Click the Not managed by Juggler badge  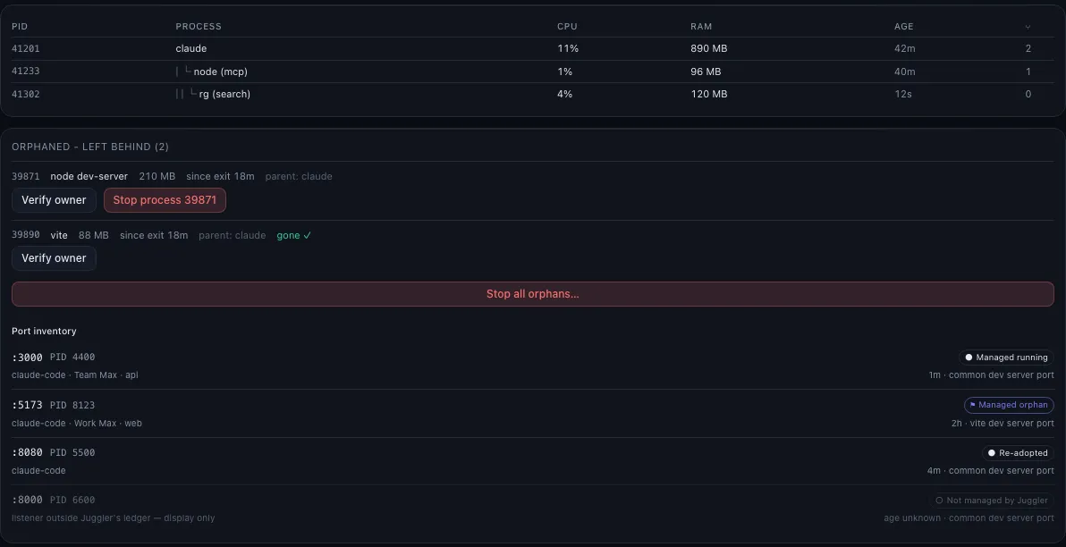991,501
